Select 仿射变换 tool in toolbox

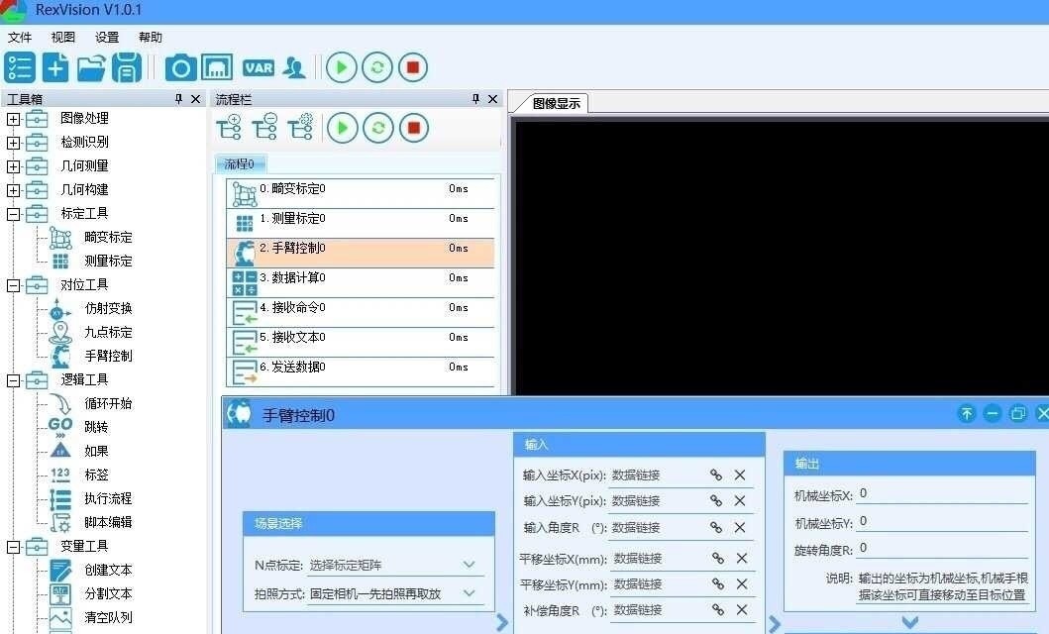[x=92, y=308]
